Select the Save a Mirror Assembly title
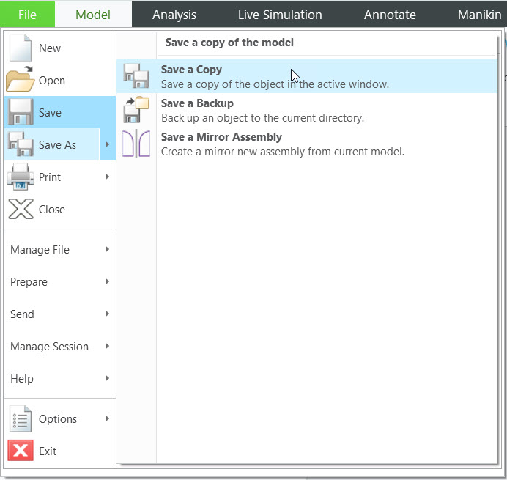 [x=221, y=137]
